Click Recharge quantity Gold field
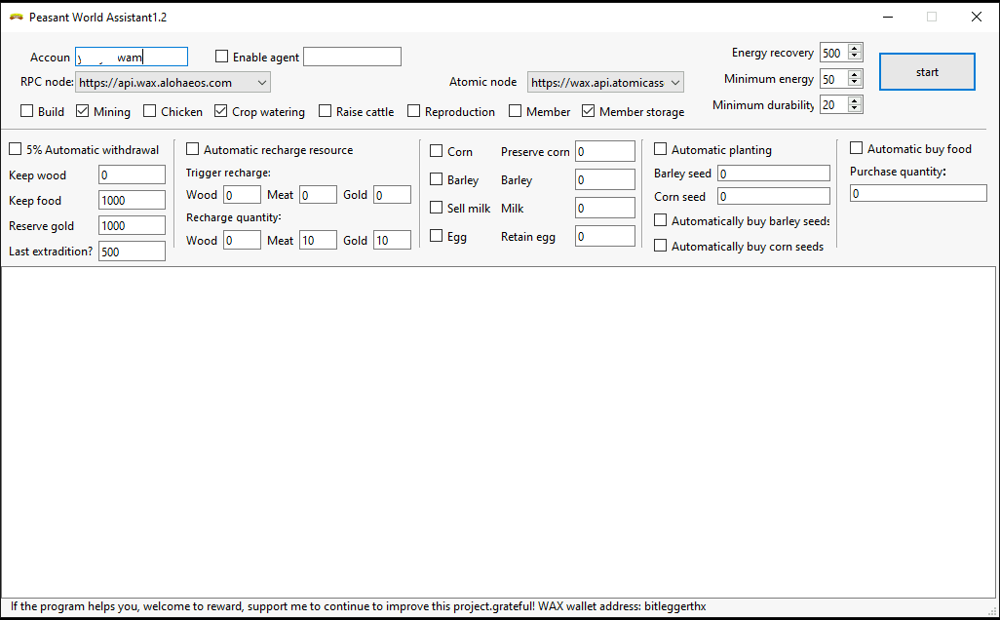 (392, 240)
